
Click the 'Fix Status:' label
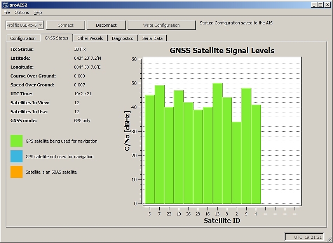coord(22,49)
